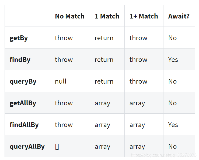Click the 1 Match column header
This screenshot has height=160, width=199.
(x=107, y=16)
